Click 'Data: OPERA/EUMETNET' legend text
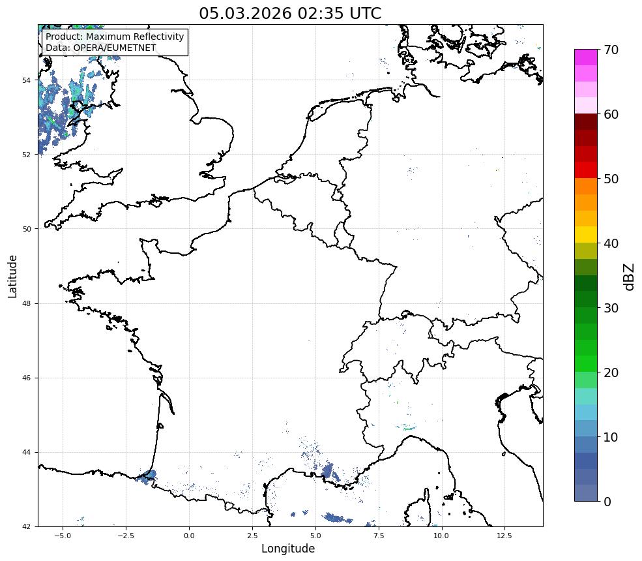Screen dimensions: 642x561 coord(101,48)
